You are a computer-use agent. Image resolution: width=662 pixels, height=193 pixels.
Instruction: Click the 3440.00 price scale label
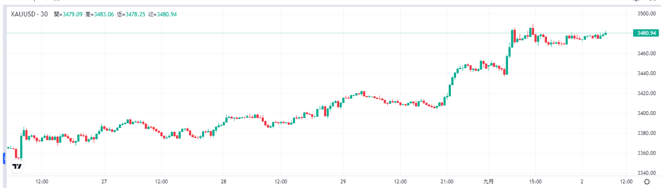[x=647, y=73]
